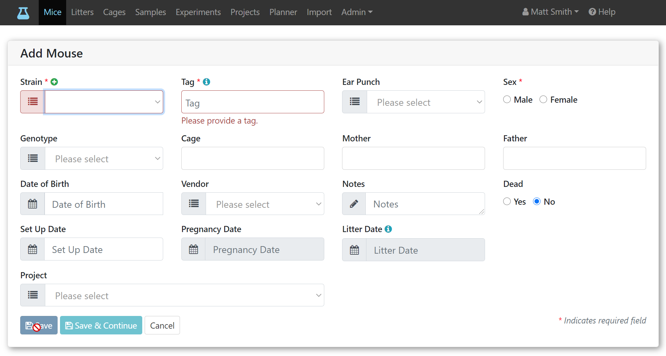
Task: Click the Tag input field
Action: pyautogui.click(x=253, y=102)
